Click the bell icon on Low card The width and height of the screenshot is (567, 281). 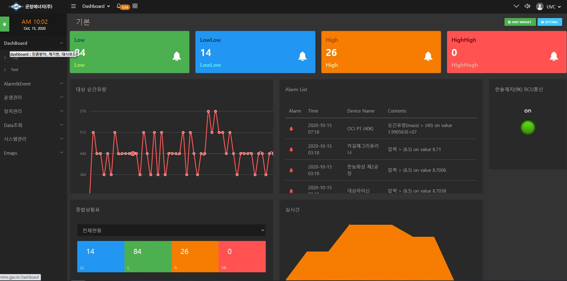point(177,56)
